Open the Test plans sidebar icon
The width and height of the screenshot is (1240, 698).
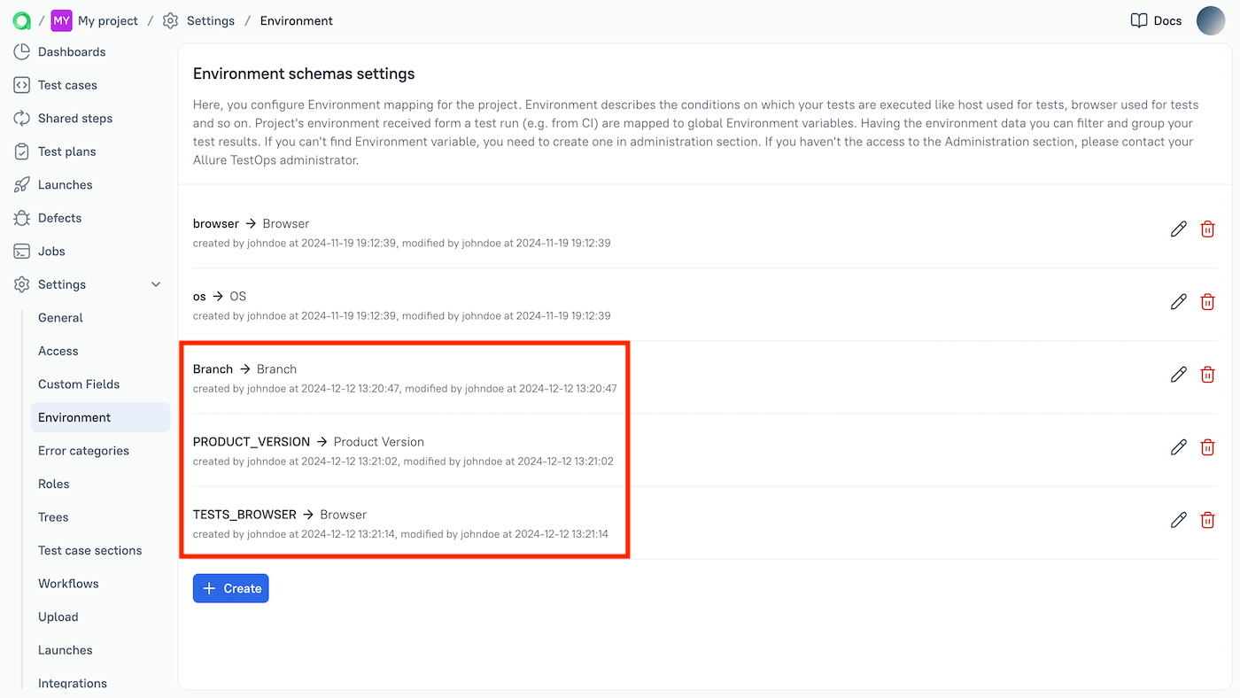coord(21,151)
